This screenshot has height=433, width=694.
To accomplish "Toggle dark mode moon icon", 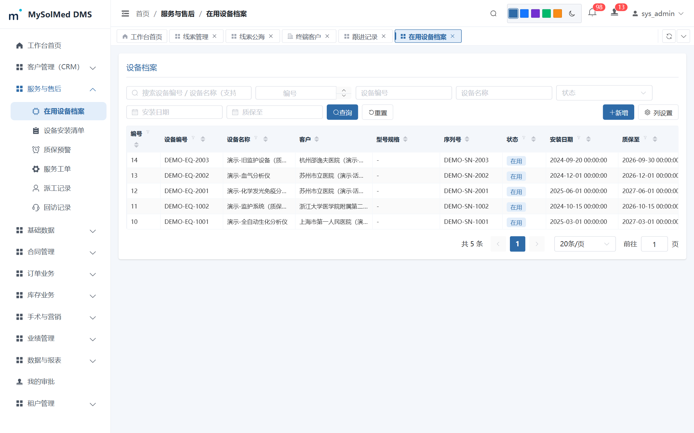I will 572,13.
